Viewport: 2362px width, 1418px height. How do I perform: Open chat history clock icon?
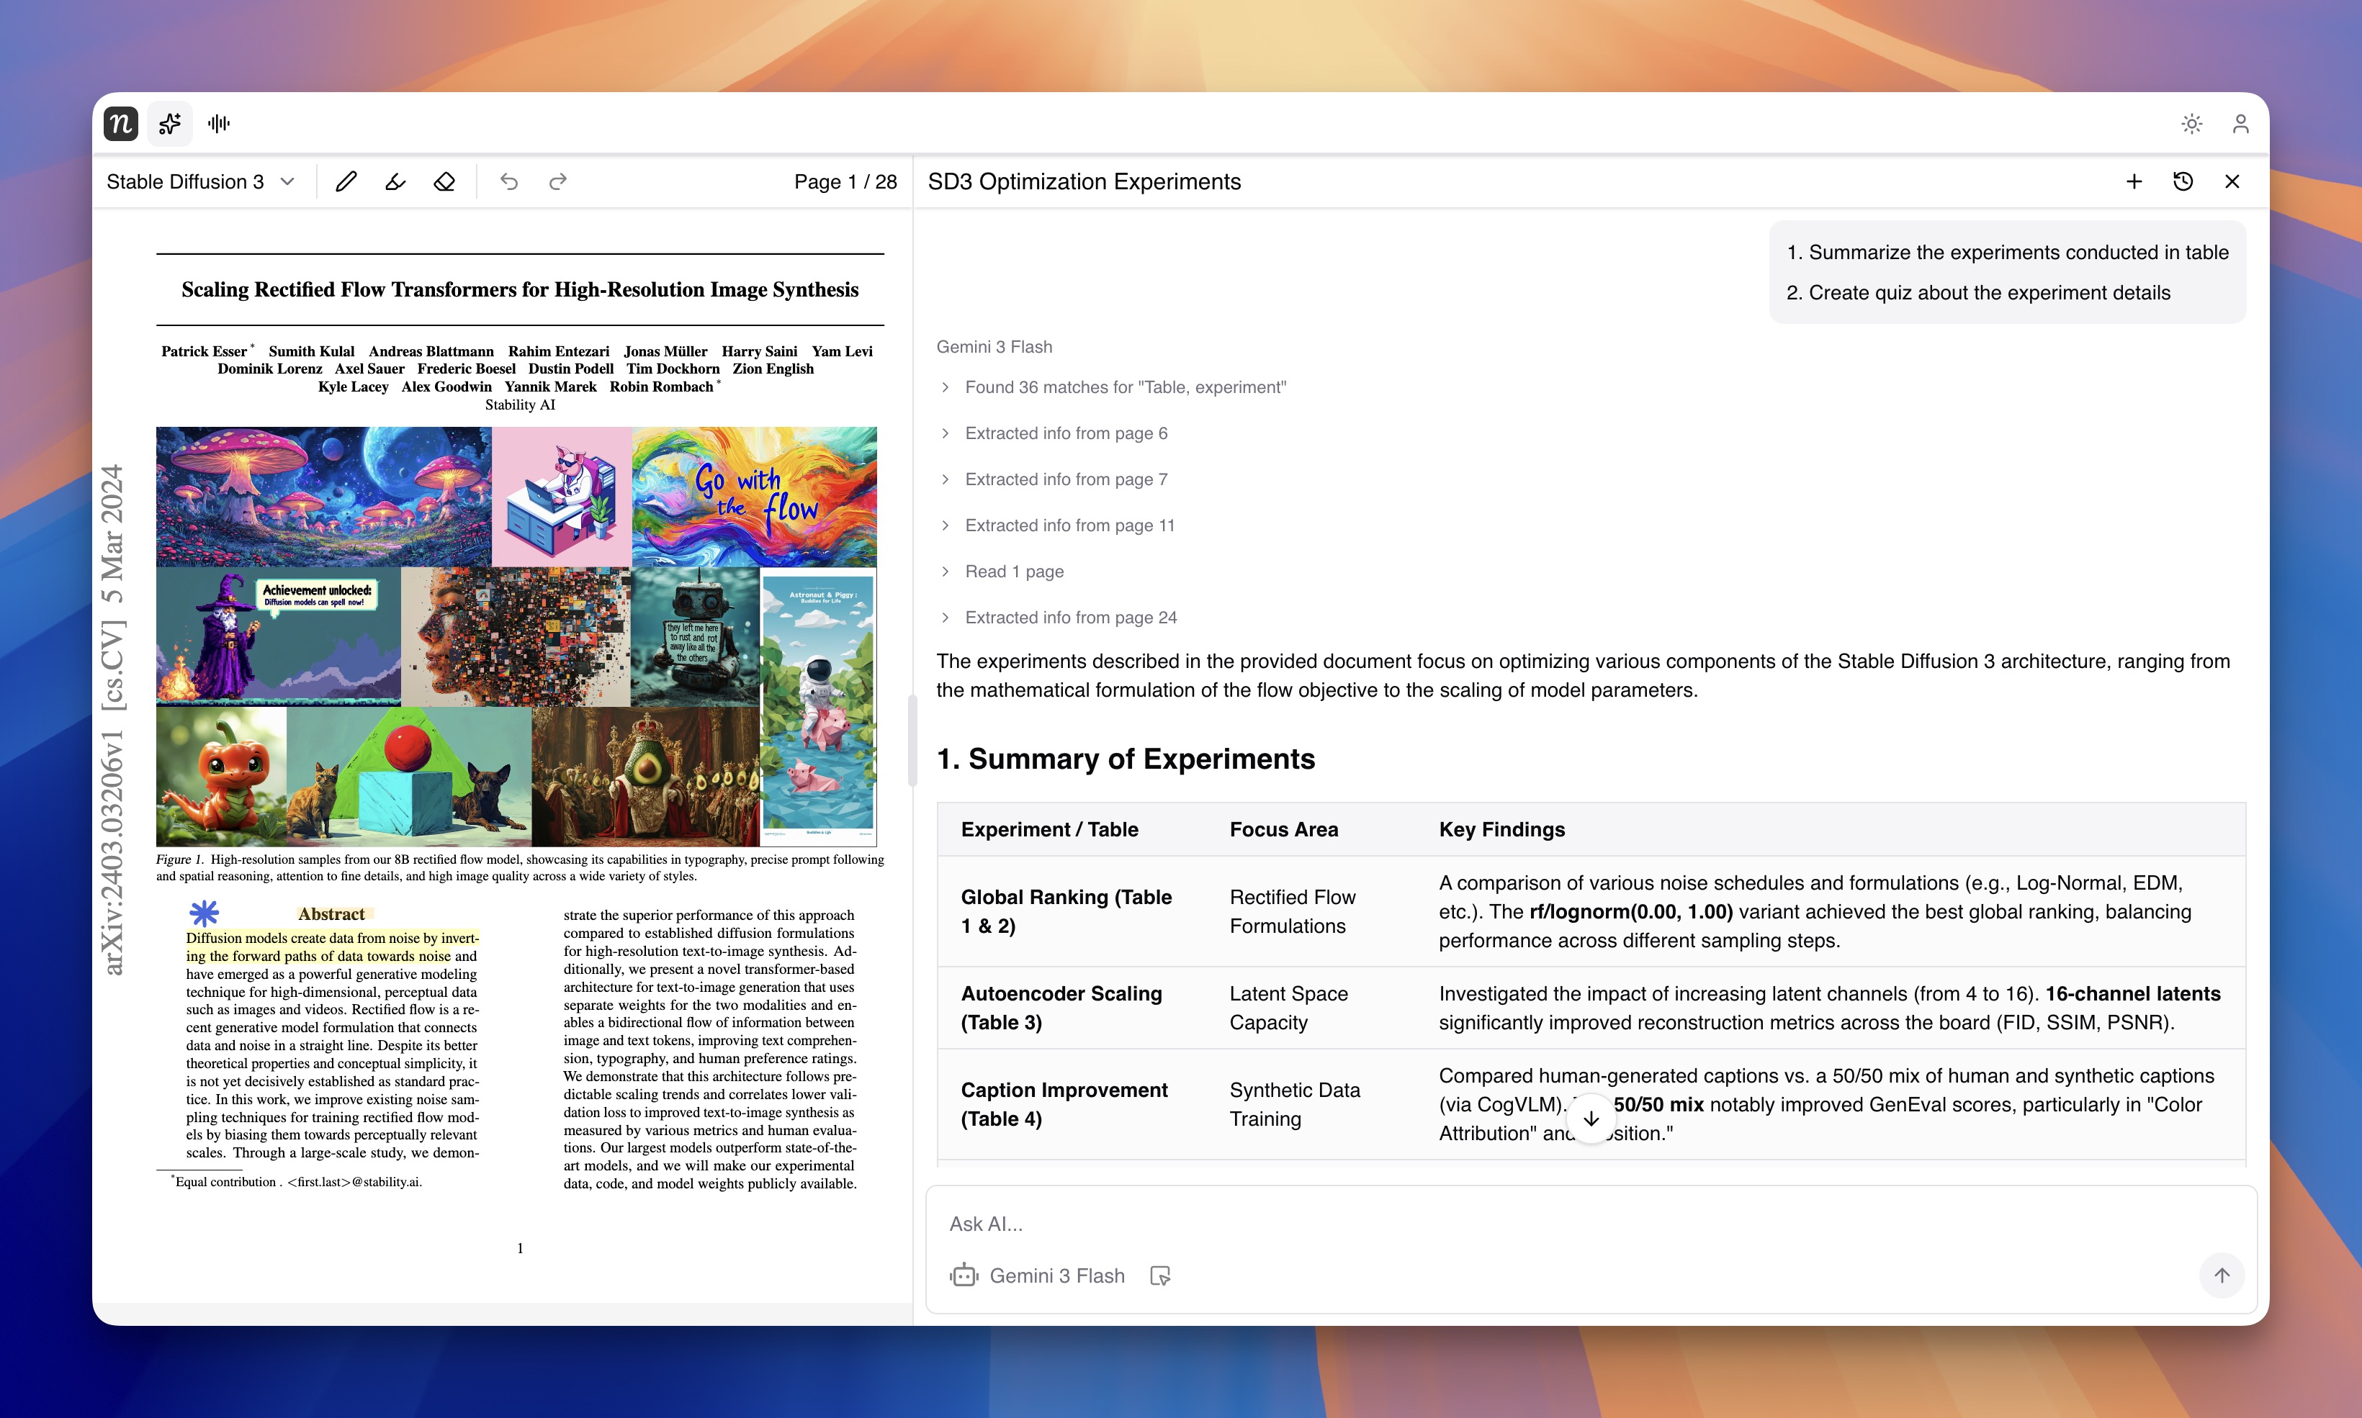[2182, 181]
